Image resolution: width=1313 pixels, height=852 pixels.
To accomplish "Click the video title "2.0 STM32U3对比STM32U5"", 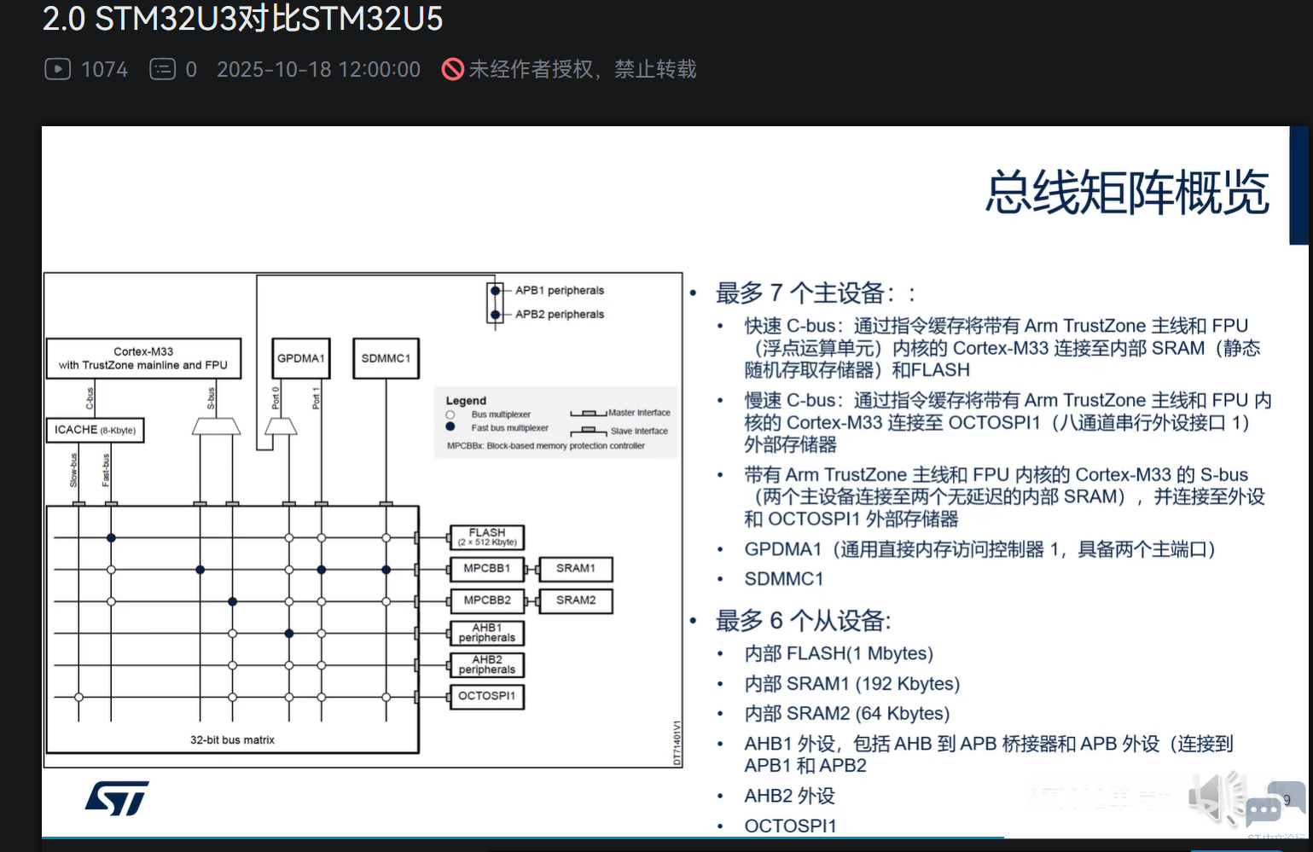I will click(243, 19).
